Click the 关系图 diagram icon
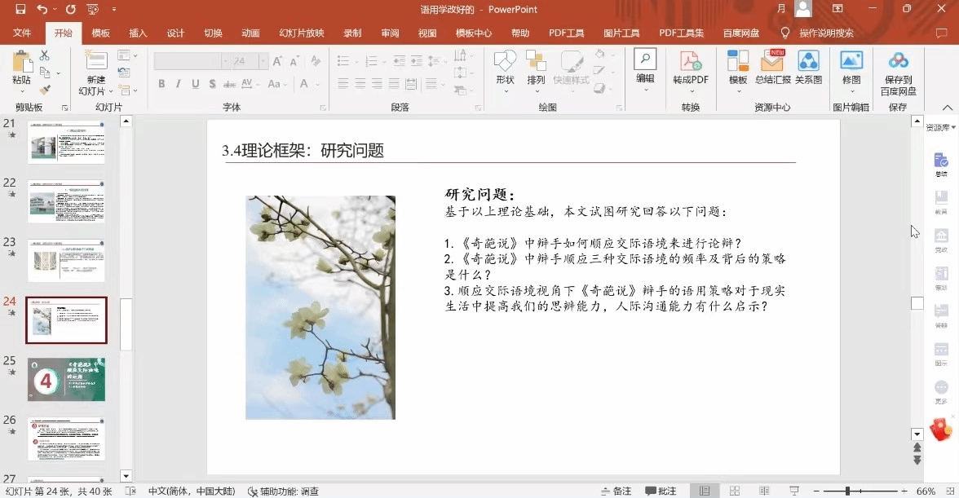This screenshot has height=498, width=959. click(x=808, y=62)
